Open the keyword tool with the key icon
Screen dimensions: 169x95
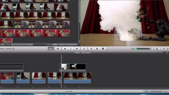click(84, 49)
